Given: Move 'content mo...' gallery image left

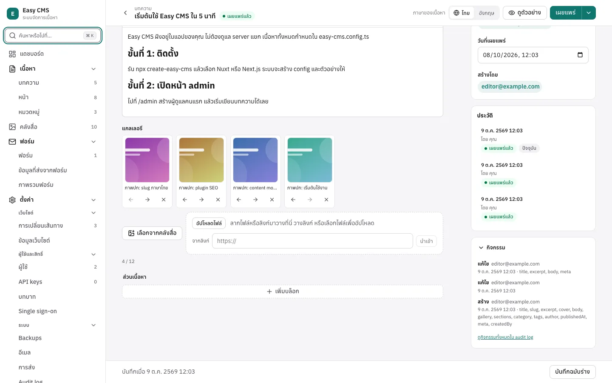Looking at the screenshot, I should tap(239, 200).
